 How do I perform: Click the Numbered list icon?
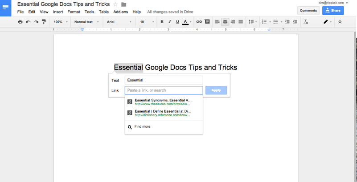(264, 22)
